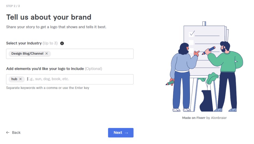Click the Step 2 / 3 indicator
The height and width of the screenshot is (144, 254).
pos(13,6)
